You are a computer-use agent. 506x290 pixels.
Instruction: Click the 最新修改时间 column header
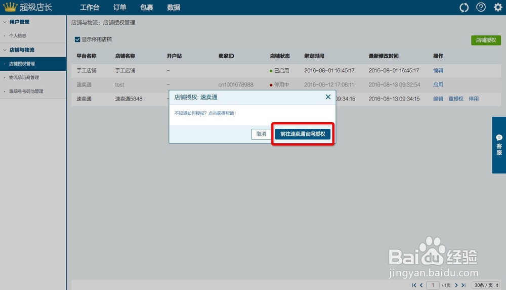tap(384, 56)
